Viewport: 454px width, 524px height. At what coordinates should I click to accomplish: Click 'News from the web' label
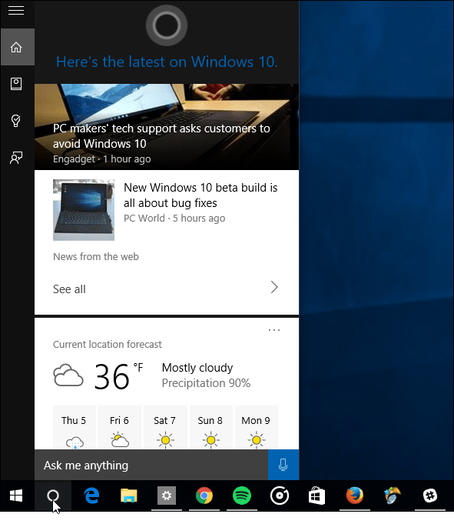tap(96, 257)
